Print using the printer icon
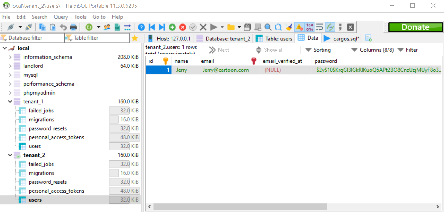The width and height of the screenshot is (444, 212). tap(73, 27)
